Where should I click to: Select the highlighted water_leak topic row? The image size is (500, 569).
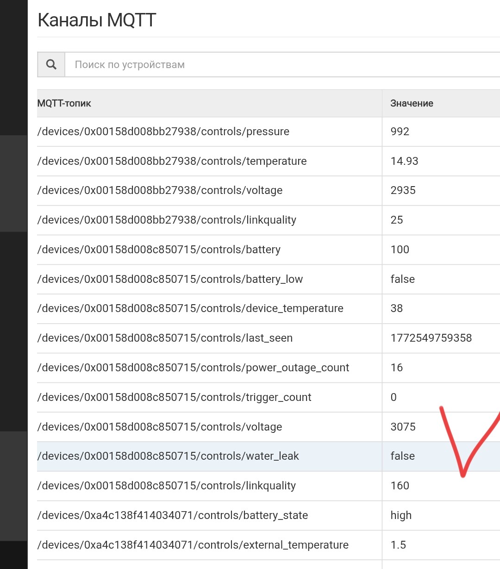coord(168,456)
